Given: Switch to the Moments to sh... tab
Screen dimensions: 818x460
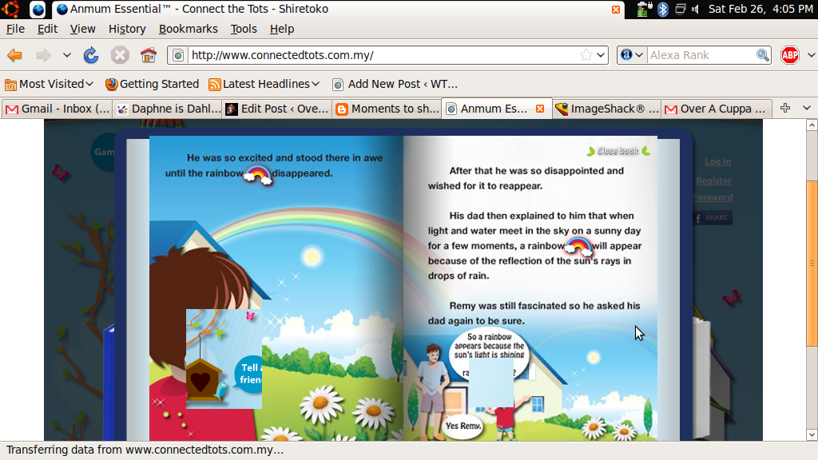Looking at the screenshot, I should pyautogui.click(x=387, y=109).
